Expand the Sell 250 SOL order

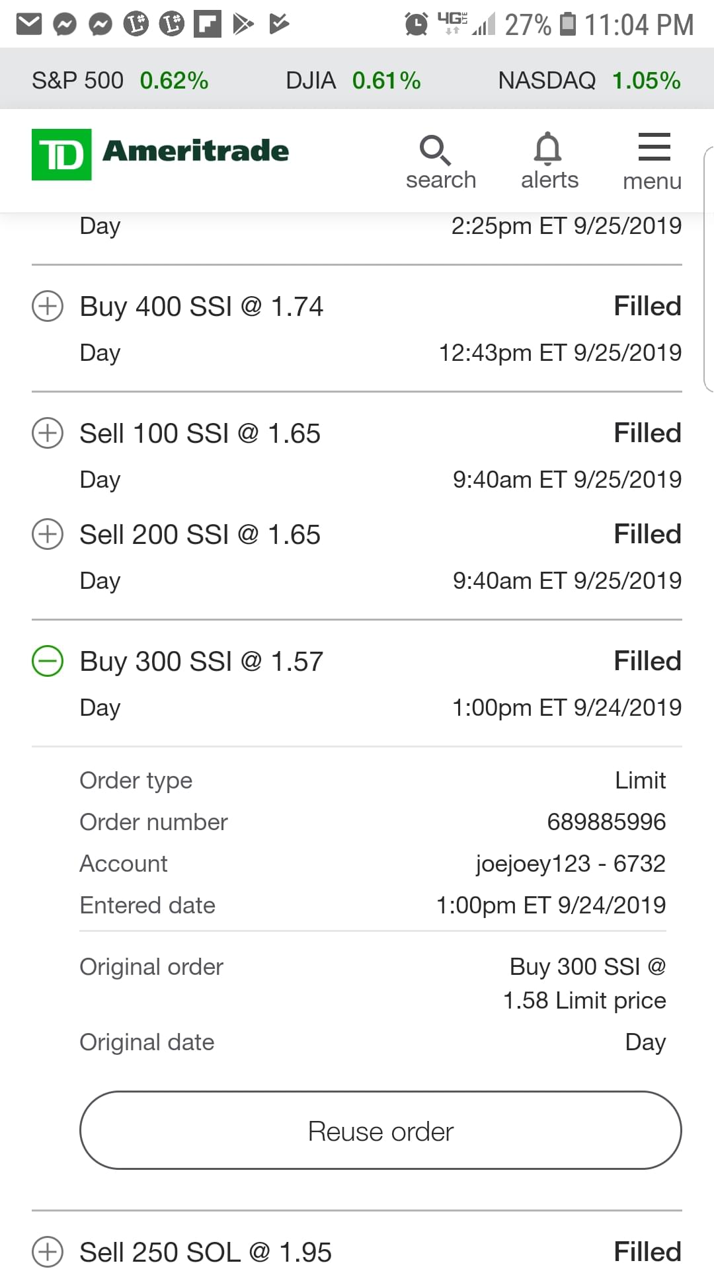point(48,1251)
